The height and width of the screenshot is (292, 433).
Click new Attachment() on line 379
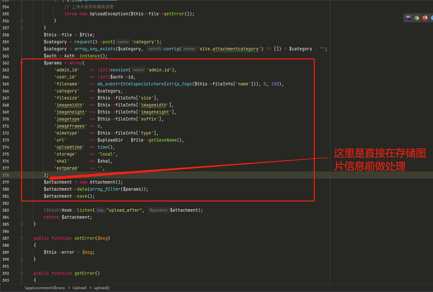click(100, 182)
